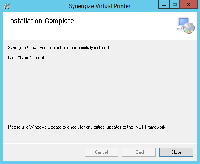Screen dimensions: 200x164
Task: Click the Installation Complete heading
Action: coord(41,21)
